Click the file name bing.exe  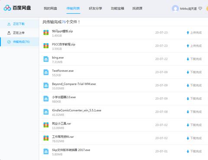pyautogui.click(x=58, y=58)
